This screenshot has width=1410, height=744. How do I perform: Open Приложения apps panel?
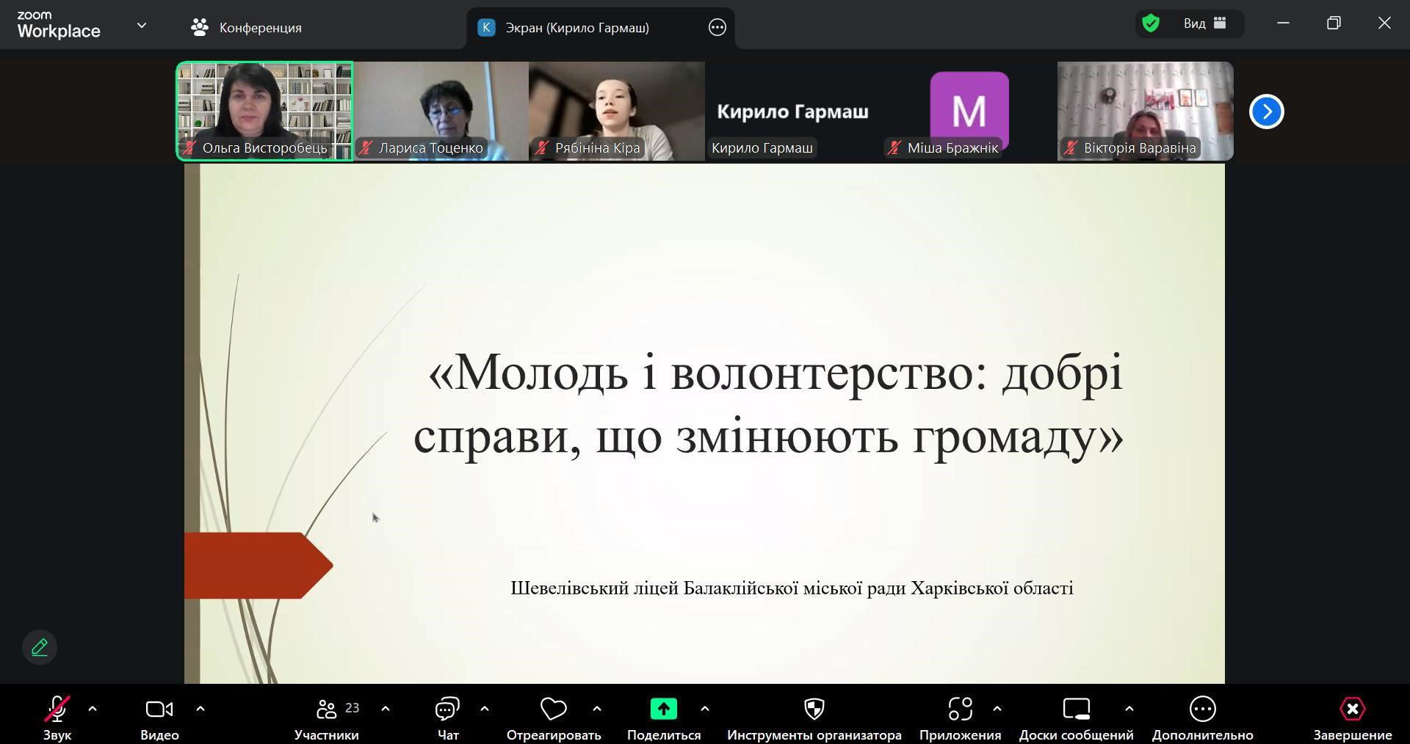(x=959, y=708)
